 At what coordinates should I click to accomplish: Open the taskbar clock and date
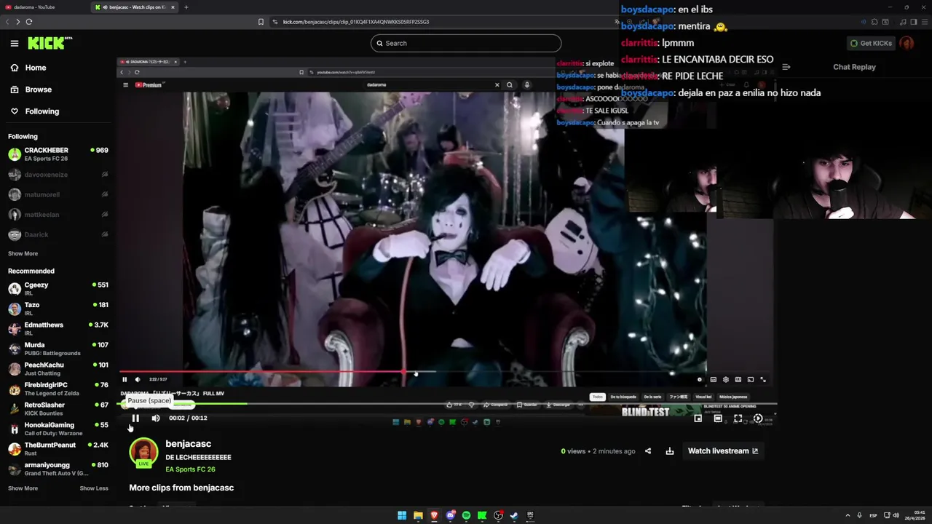point(917,515)
